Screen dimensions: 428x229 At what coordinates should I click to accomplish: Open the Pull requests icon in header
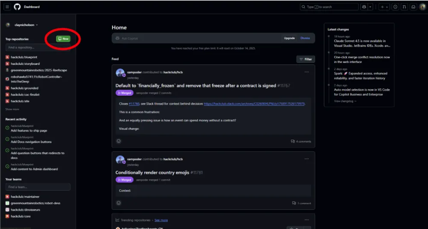point(404,7)
